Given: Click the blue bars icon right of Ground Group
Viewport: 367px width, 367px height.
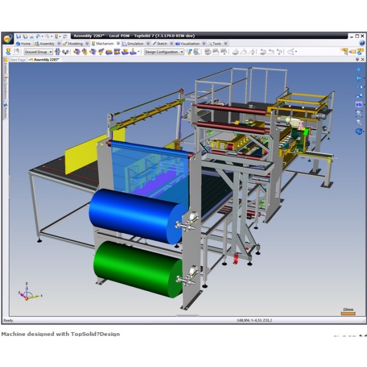Looking at the screenshot, I should pyautogui.click(x=57, y=52).
